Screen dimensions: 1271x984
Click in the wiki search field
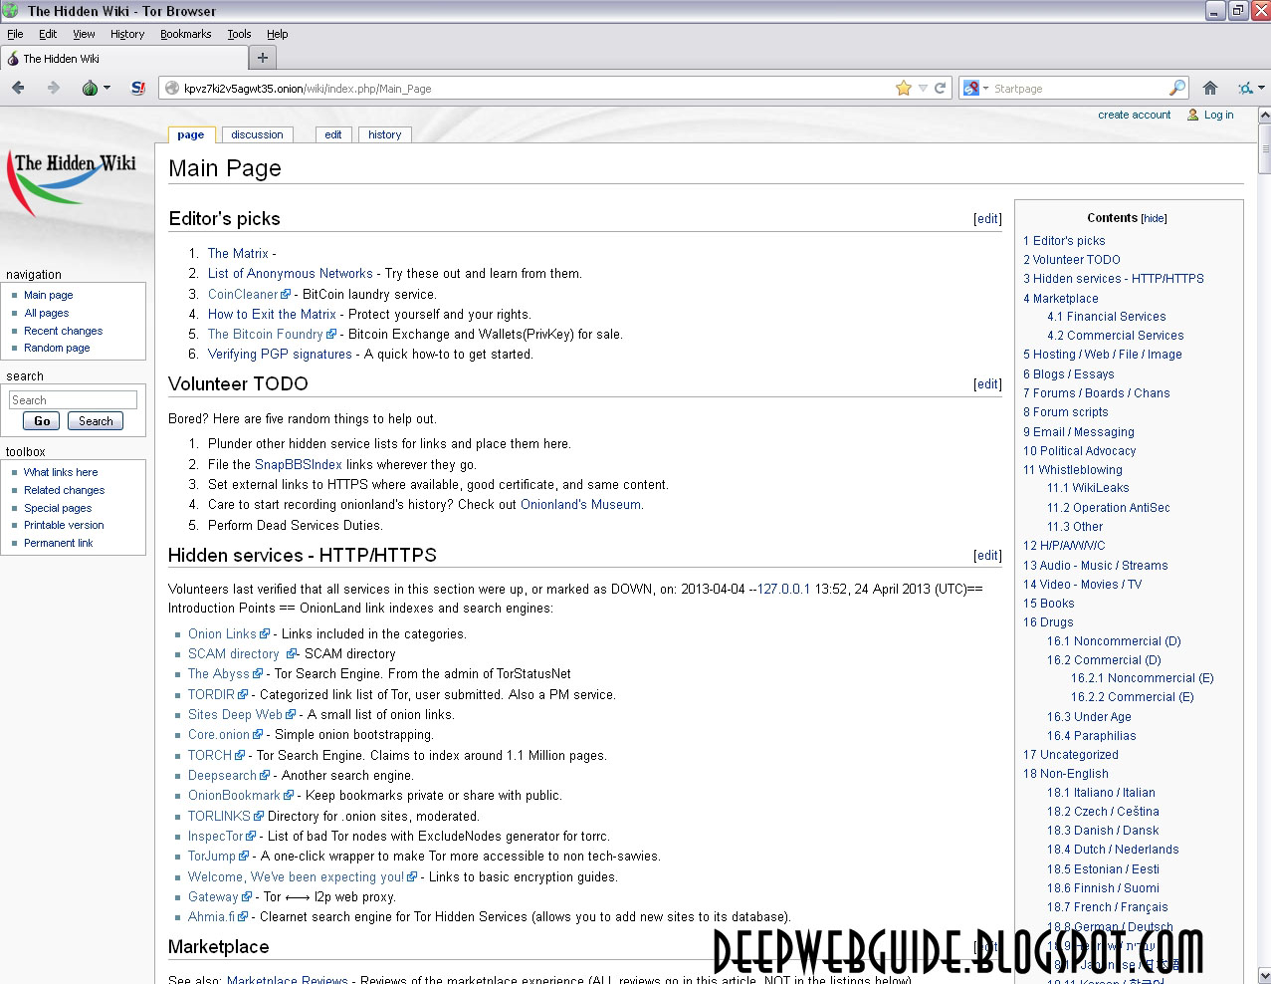(73, 400)
